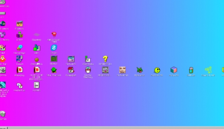The height and width of the screenshot is (129, 224).
Task: Open the grey face Speech icon
Action: (3, 70)
